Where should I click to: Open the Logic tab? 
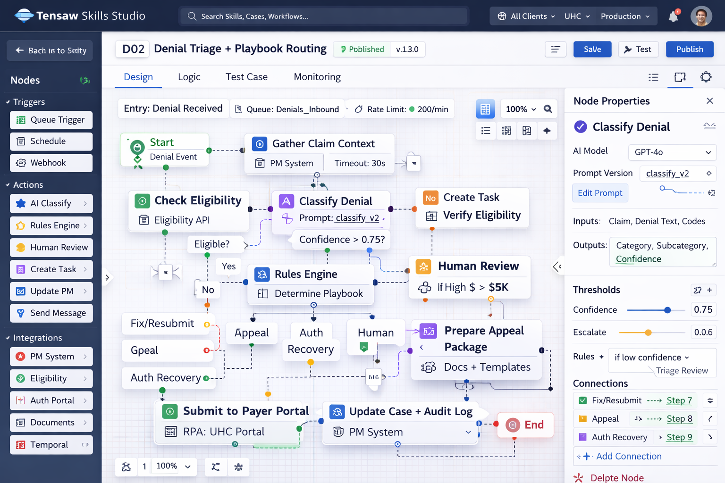click(189, 77)
